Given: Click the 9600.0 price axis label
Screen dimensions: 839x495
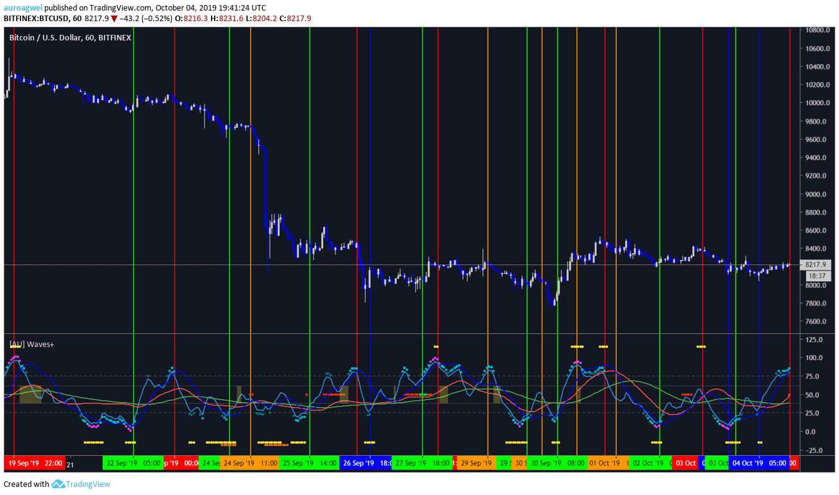Looking at the screenshot, I should point(816,139).
